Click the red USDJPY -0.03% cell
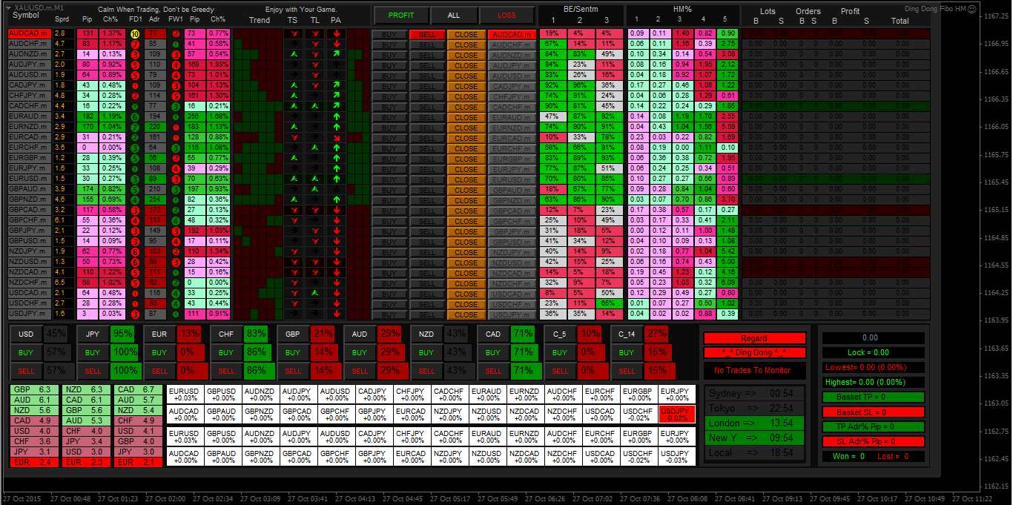The width and height of the screenshot is (1013, 505). 676,415
